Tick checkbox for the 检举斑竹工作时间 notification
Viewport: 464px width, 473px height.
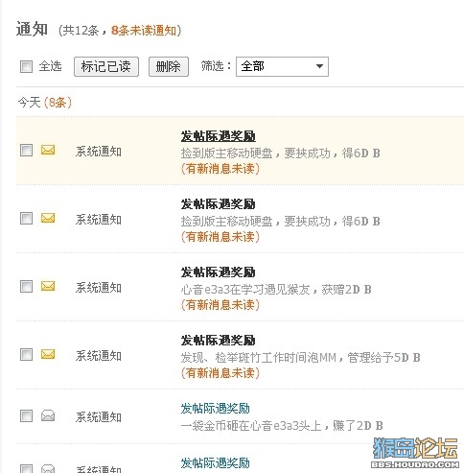(x=26, y=354)
